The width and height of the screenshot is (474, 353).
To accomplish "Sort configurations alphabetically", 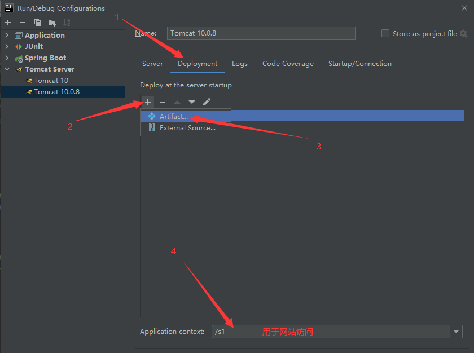I will tap(67, 23).
